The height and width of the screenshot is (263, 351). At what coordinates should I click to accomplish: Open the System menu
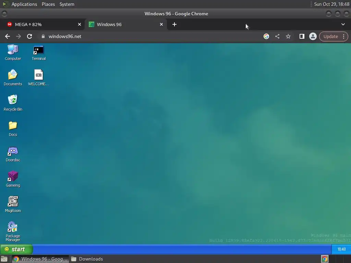[67, 4]
